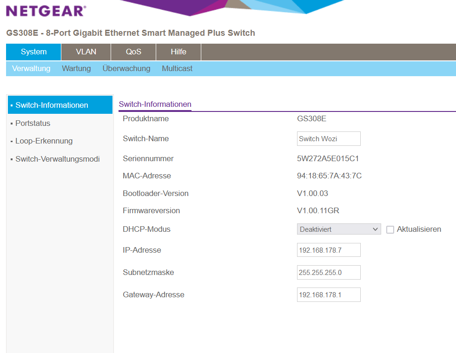Screen dimensions: 456x353
Task: Click the Gateway-Adresse input field
Action: click(x=329, y=295)
